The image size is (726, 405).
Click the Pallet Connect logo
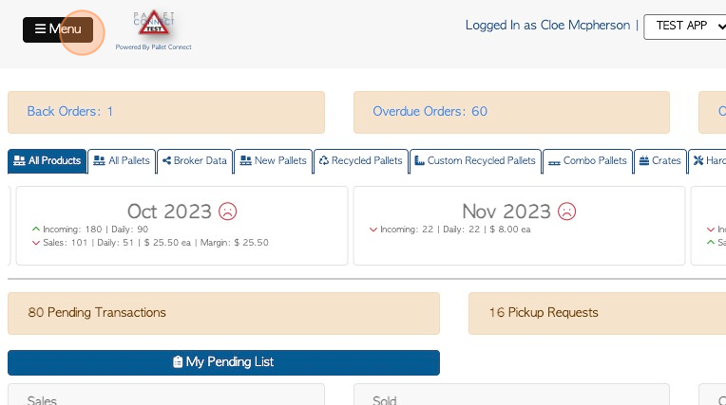153,28
